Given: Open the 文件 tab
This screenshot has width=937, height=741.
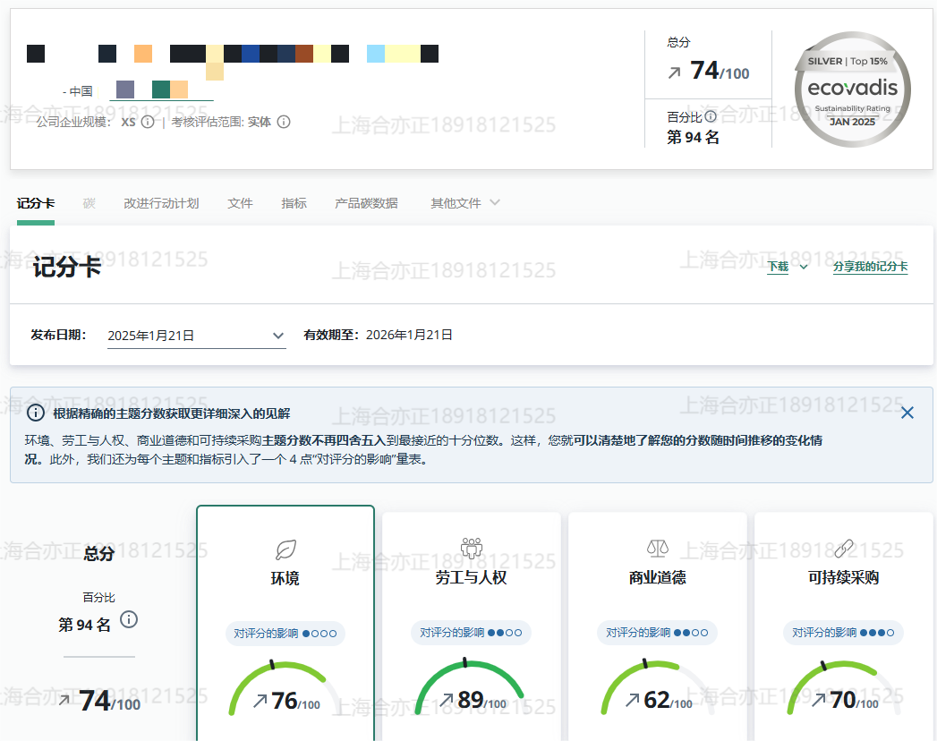Looking at the screenshot, I should (240, 203).
